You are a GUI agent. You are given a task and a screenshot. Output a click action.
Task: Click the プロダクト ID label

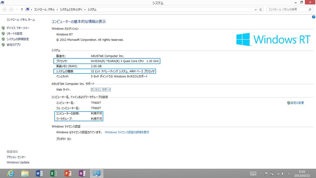64,139
